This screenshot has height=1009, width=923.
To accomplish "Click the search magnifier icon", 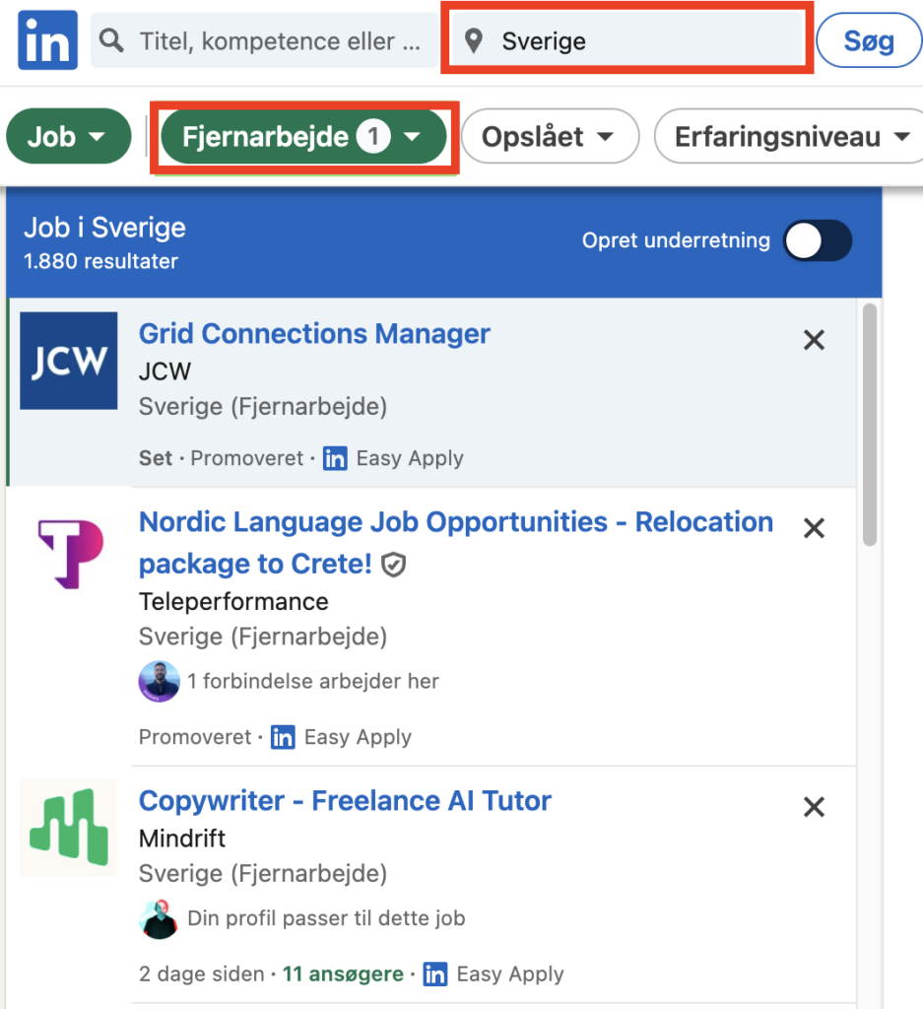I will (113, 40).
